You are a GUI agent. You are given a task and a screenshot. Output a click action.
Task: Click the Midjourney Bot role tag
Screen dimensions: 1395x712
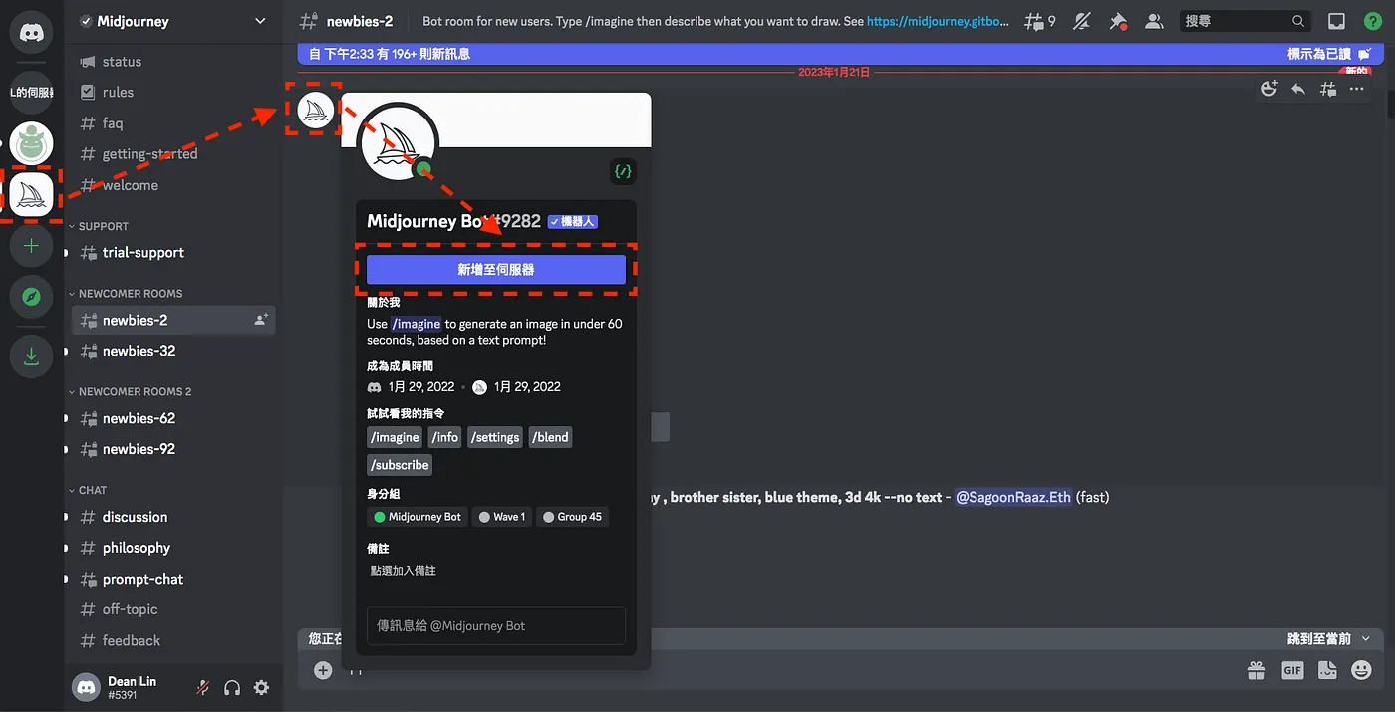(418, 517)
